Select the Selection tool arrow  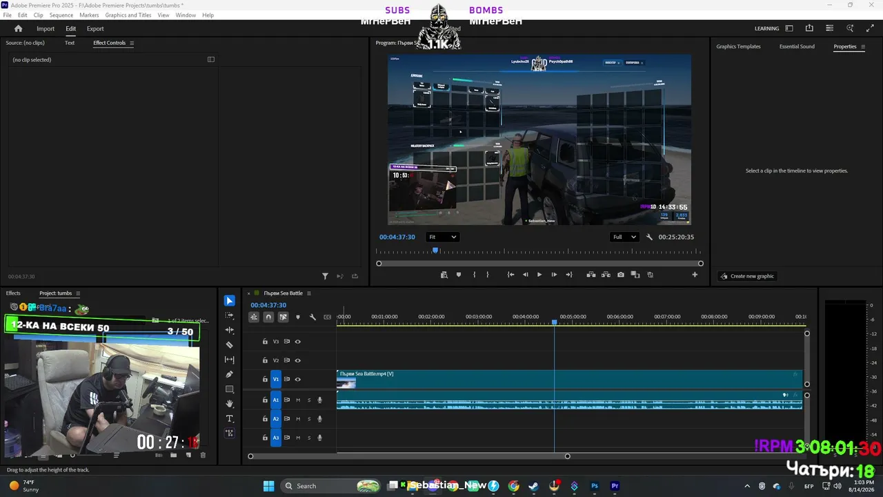[230, 301]
